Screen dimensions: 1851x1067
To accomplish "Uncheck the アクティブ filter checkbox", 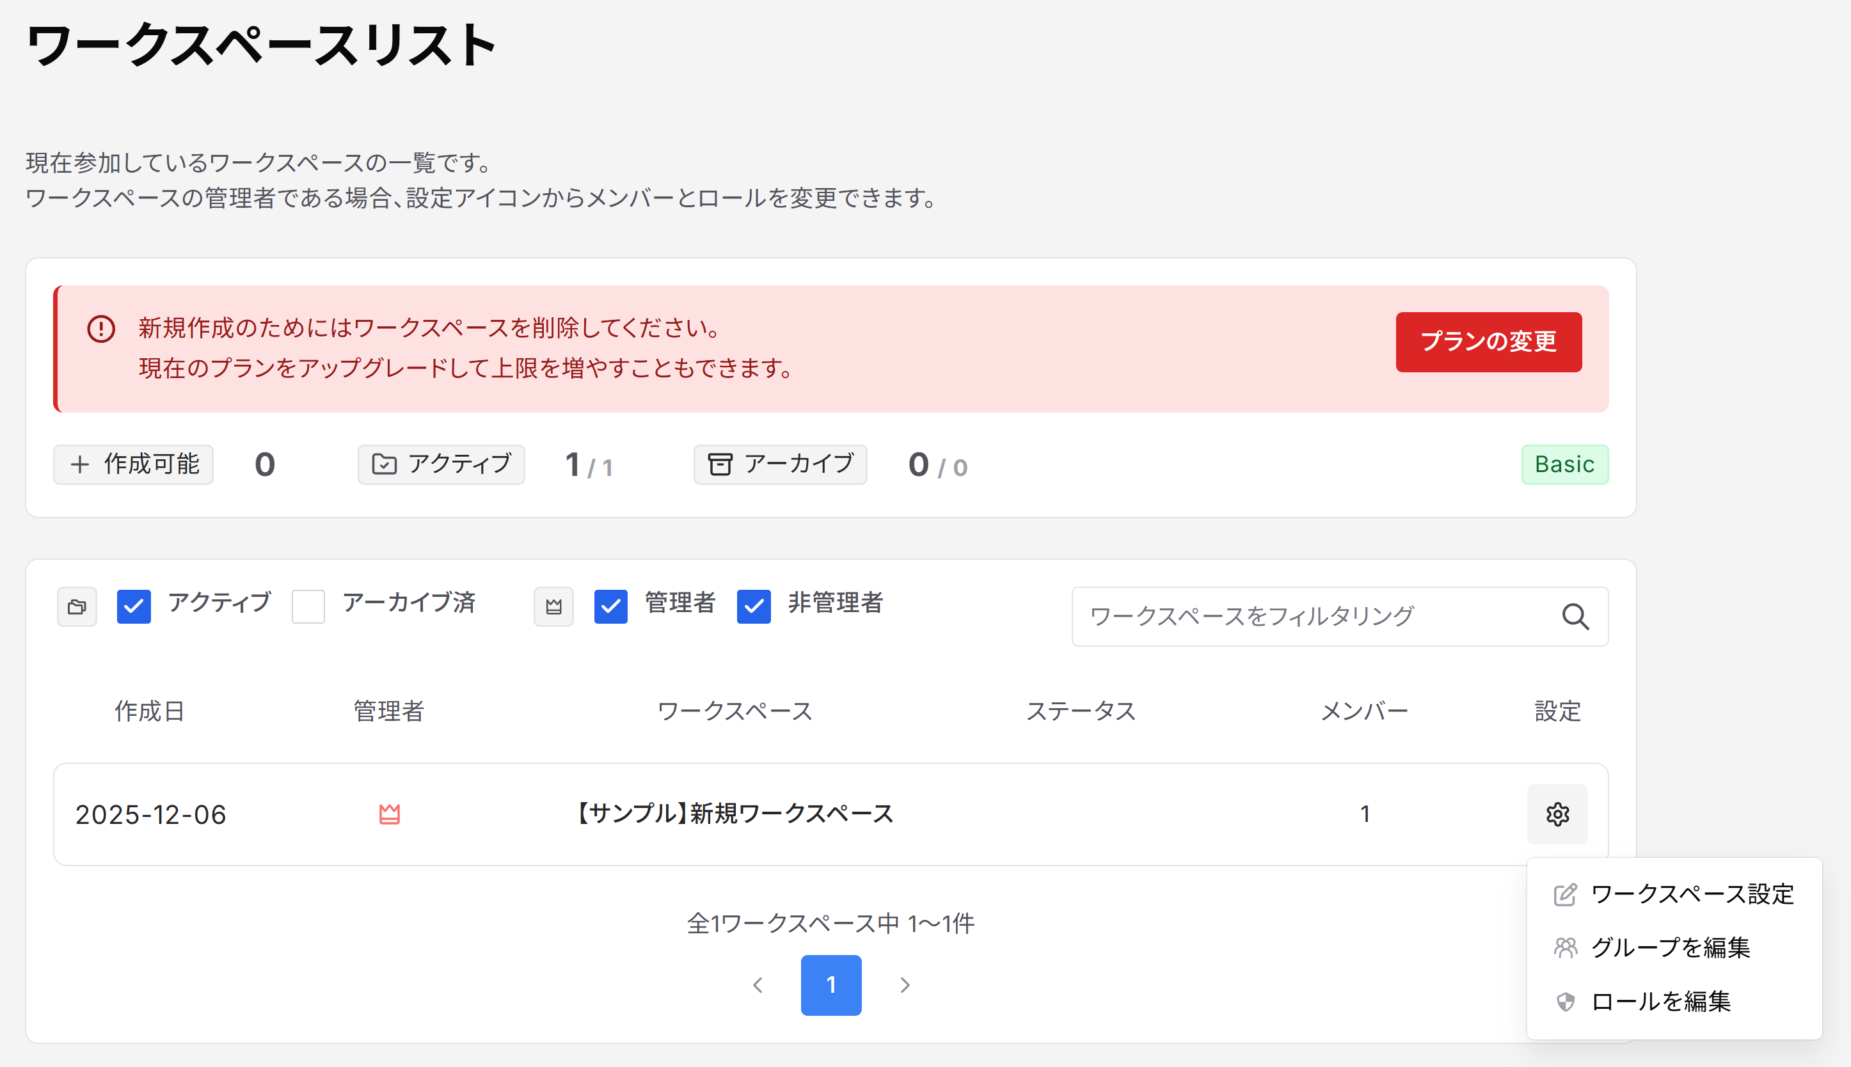I will [x=134, y=607].
